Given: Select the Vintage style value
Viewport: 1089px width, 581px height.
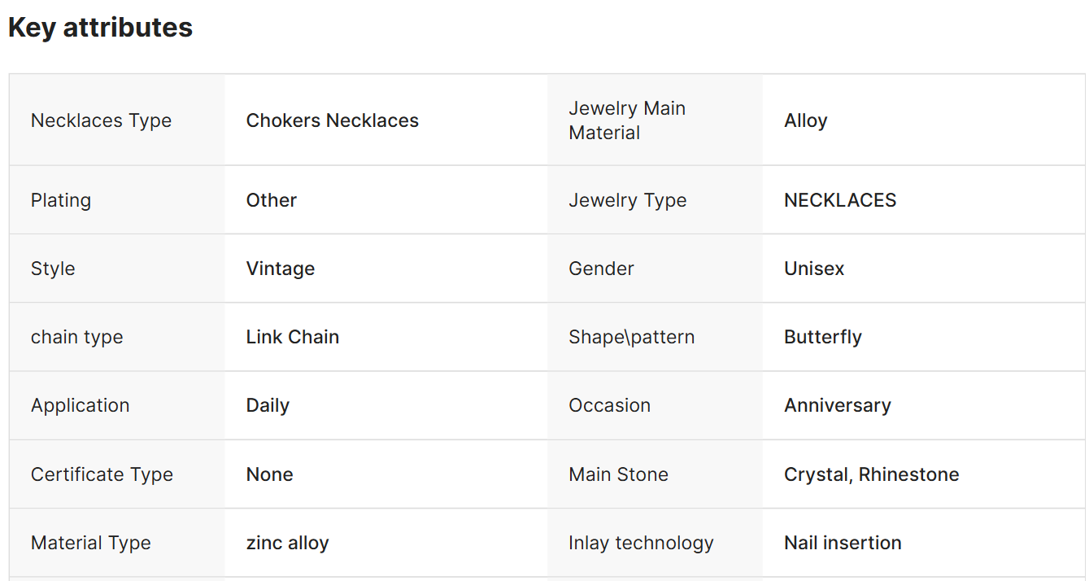Looking at the screenshot, I should coord(280,269).
